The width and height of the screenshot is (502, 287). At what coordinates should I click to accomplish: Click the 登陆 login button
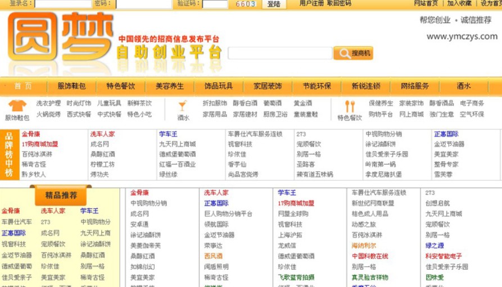coord(274,4)
